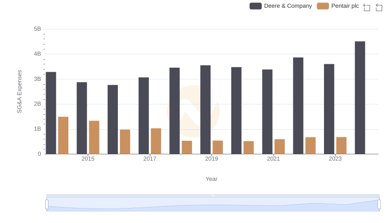Click the Deere & Company bar at the far right

(x=360, y=98)
